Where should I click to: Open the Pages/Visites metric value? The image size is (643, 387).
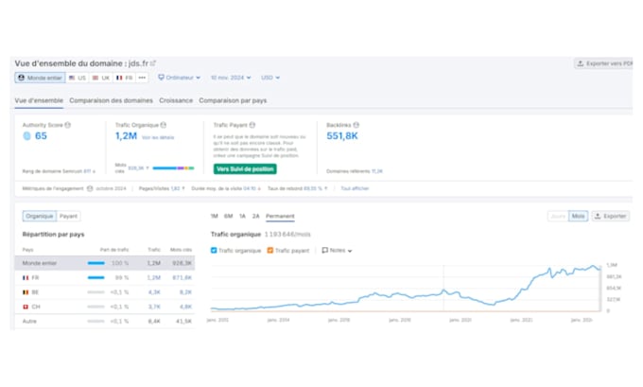click(175, 189)
